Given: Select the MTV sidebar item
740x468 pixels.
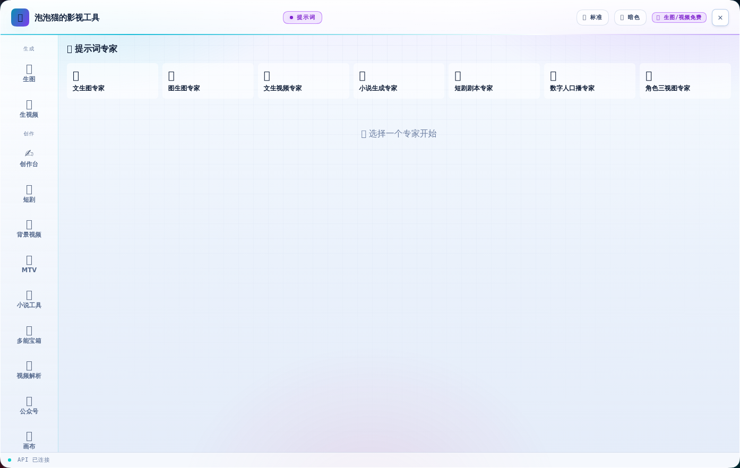Looking at the screenshot, I should pyautogui.click(x=29, y=264).
